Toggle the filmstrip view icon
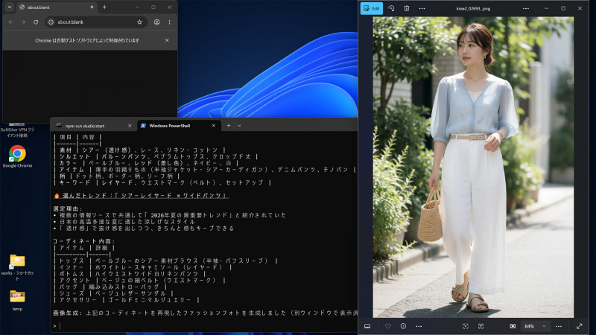The width and height of the screenshot is (596, 335). 367,326
